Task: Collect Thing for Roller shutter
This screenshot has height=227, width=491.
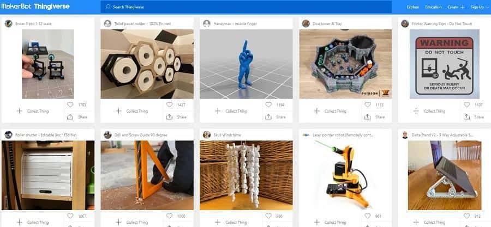Action: [33, 222]
